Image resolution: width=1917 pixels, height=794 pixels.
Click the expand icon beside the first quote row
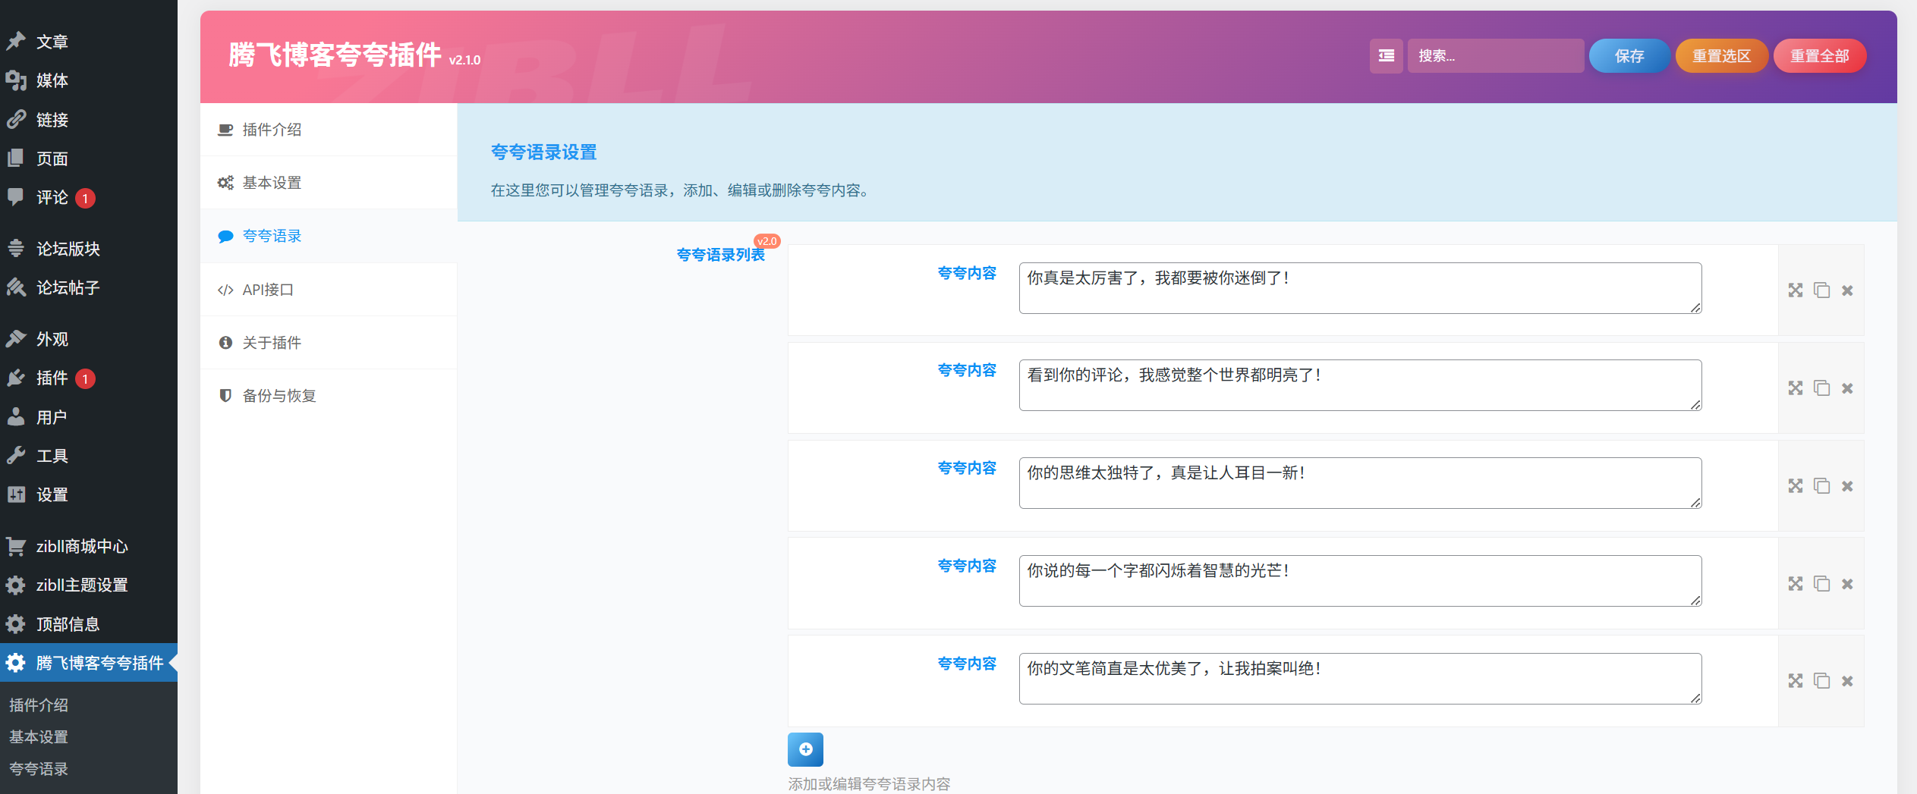[1796, 290]
